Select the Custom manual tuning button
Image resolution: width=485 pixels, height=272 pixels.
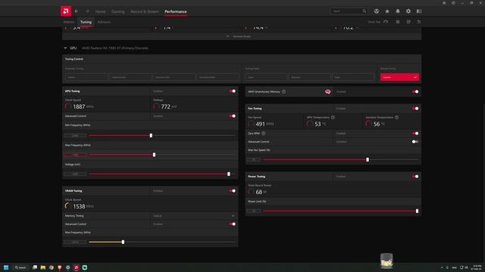[x=399, y=77]
